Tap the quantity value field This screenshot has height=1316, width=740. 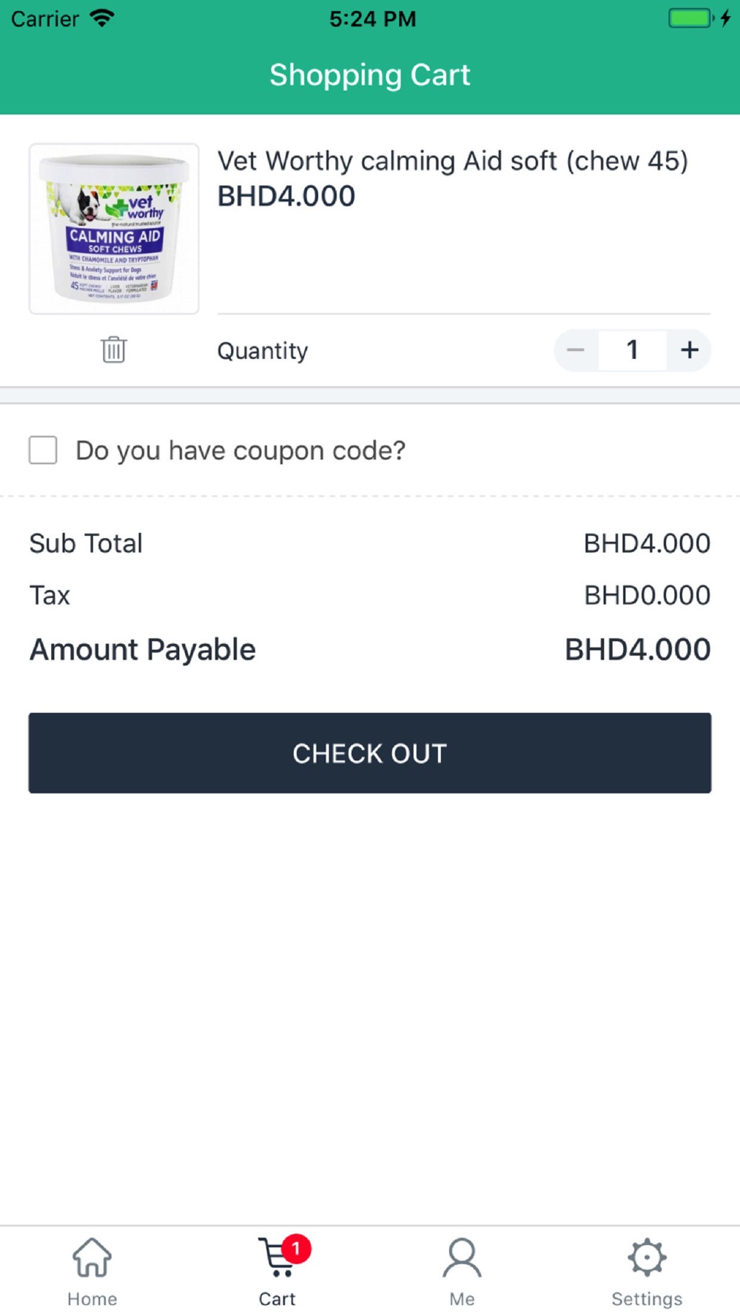[632, 350]
